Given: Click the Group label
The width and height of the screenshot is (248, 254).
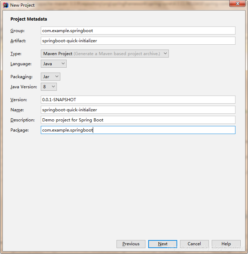Looking at the screenshot, I should pos(17,31).
